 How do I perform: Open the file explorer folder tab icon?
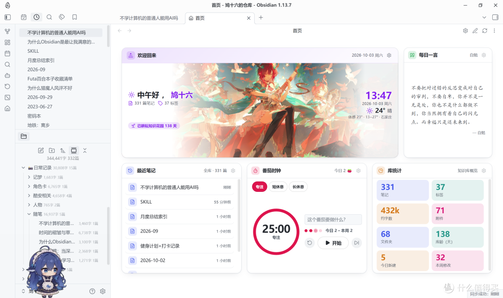24,136
